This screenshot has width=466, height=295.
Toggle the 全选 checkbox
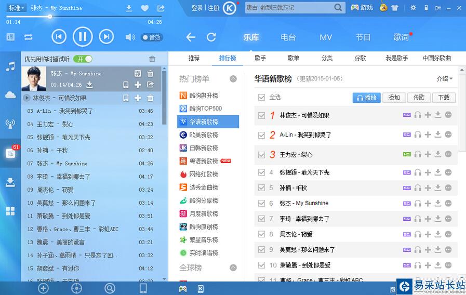[x=261, y=97]
